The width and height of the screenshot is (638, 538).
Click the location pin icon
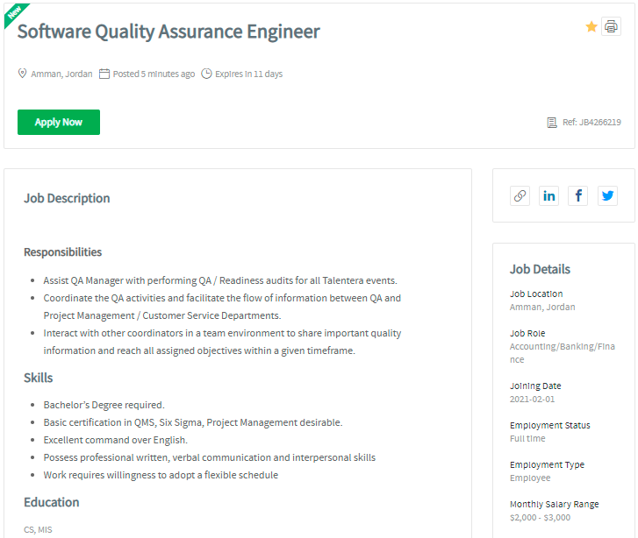(x=23, y=74)
